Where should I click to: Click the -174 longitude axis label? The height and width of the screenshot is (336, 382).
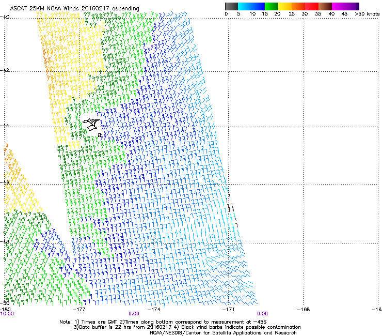[154, 310]
